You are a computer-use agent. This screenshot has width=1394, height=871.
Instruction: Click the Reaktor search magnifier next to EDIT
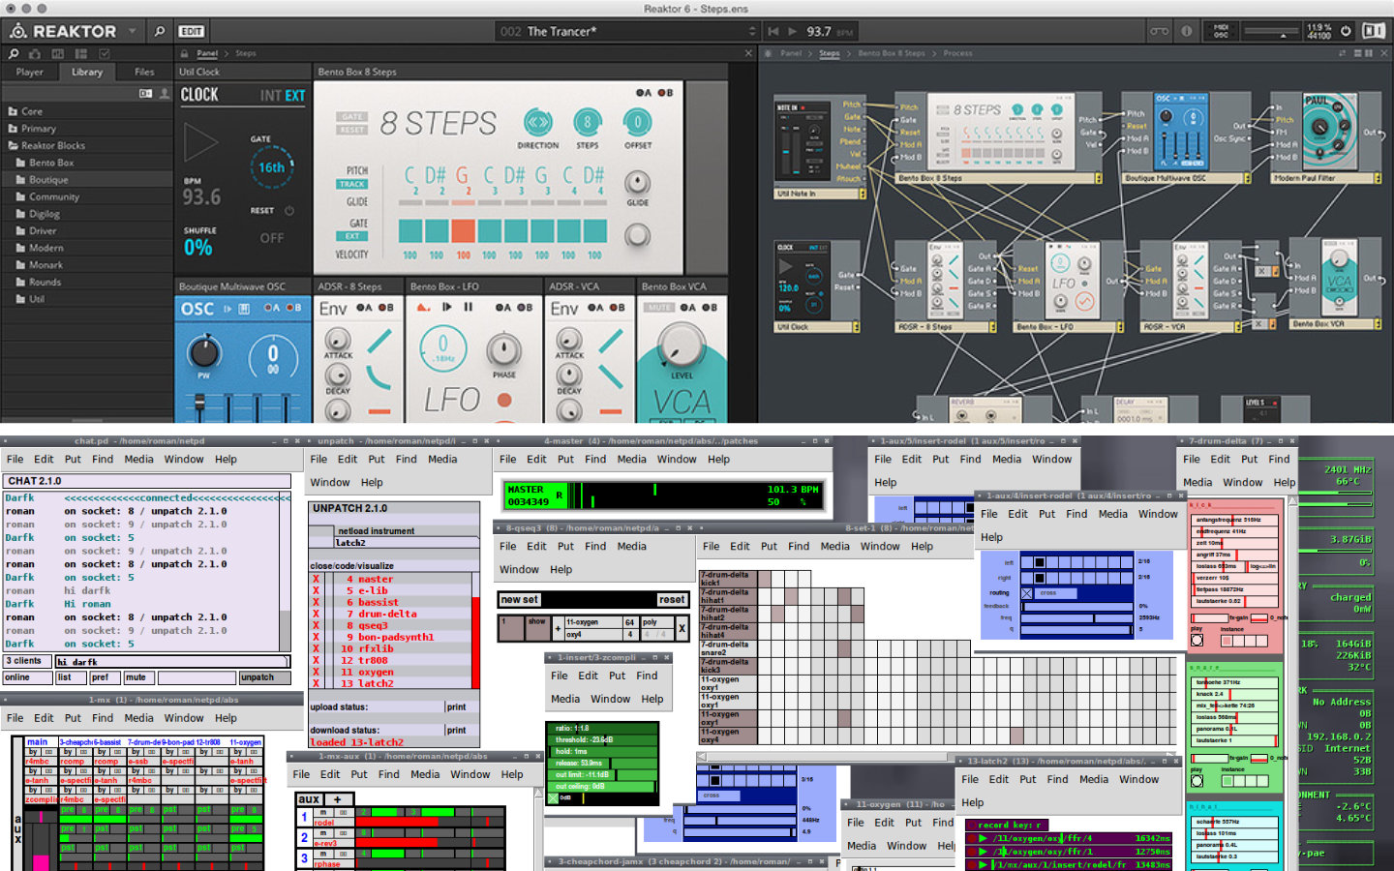coord(160,31)
